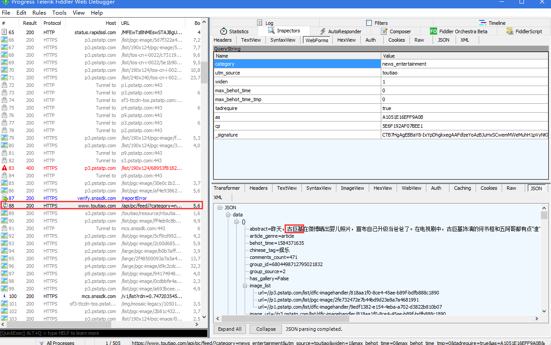This screenshot has height=345, width=551.
Task: Select the group_id=6804498712795021832 tree item
Action: pos(286,264)
